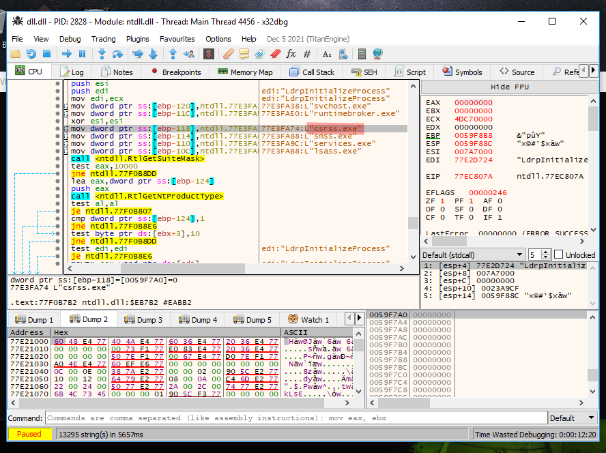Run the program with the arrow icon
Screen dimensions: 606x453
point(66,54)
